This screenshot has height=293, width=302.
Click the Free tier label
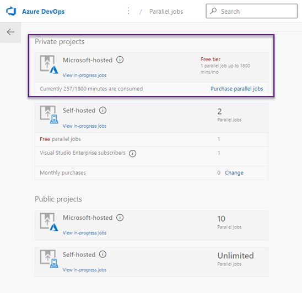click(211, 59)
